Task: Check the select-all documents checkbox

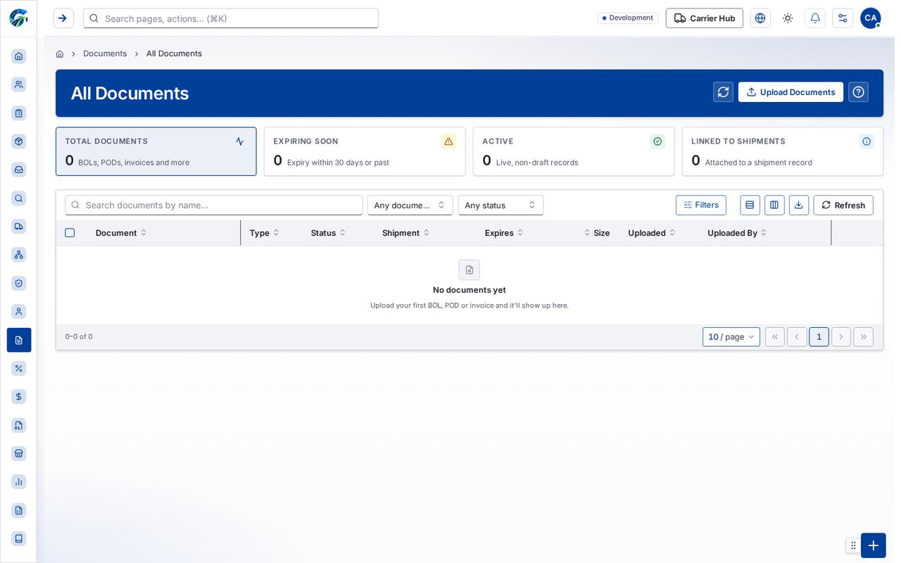Action: [x=70, y=233]
